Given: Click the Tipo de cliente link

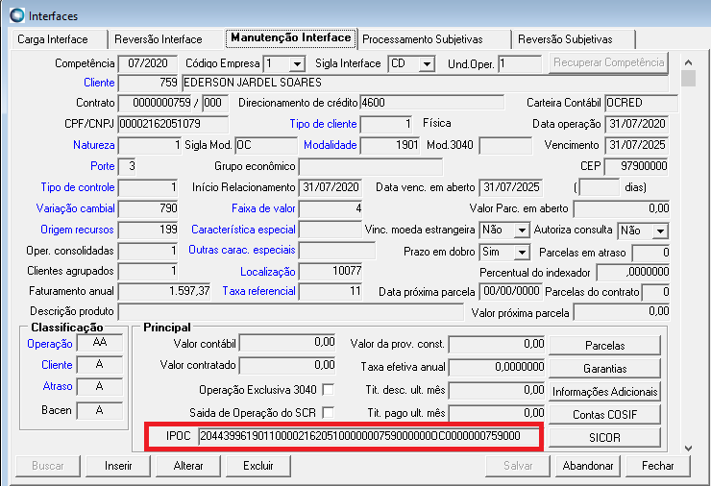Looking at the screenshot, I should [x=323, y=124].
